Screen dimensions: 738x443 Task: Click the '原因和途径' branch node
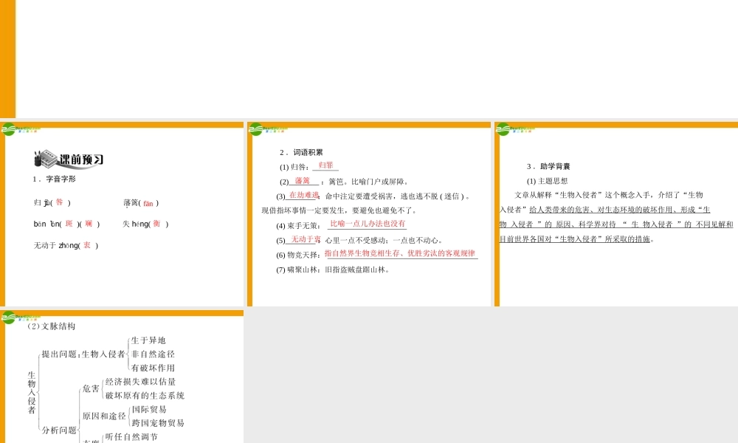(x=104, y=416)
